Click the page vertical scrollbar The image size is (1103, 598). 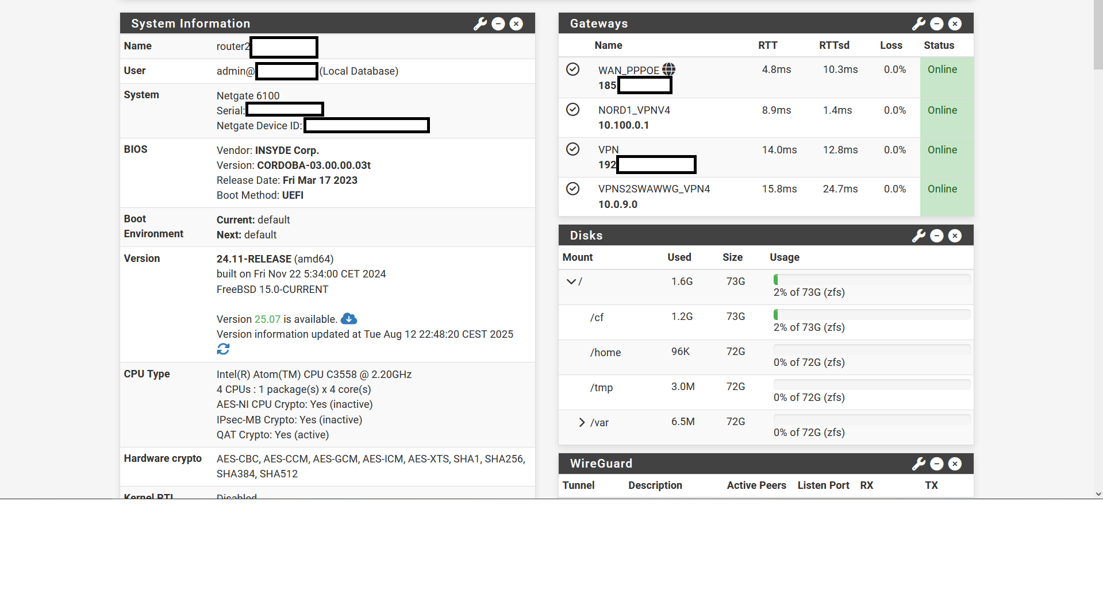click(x=1098, y=34)
